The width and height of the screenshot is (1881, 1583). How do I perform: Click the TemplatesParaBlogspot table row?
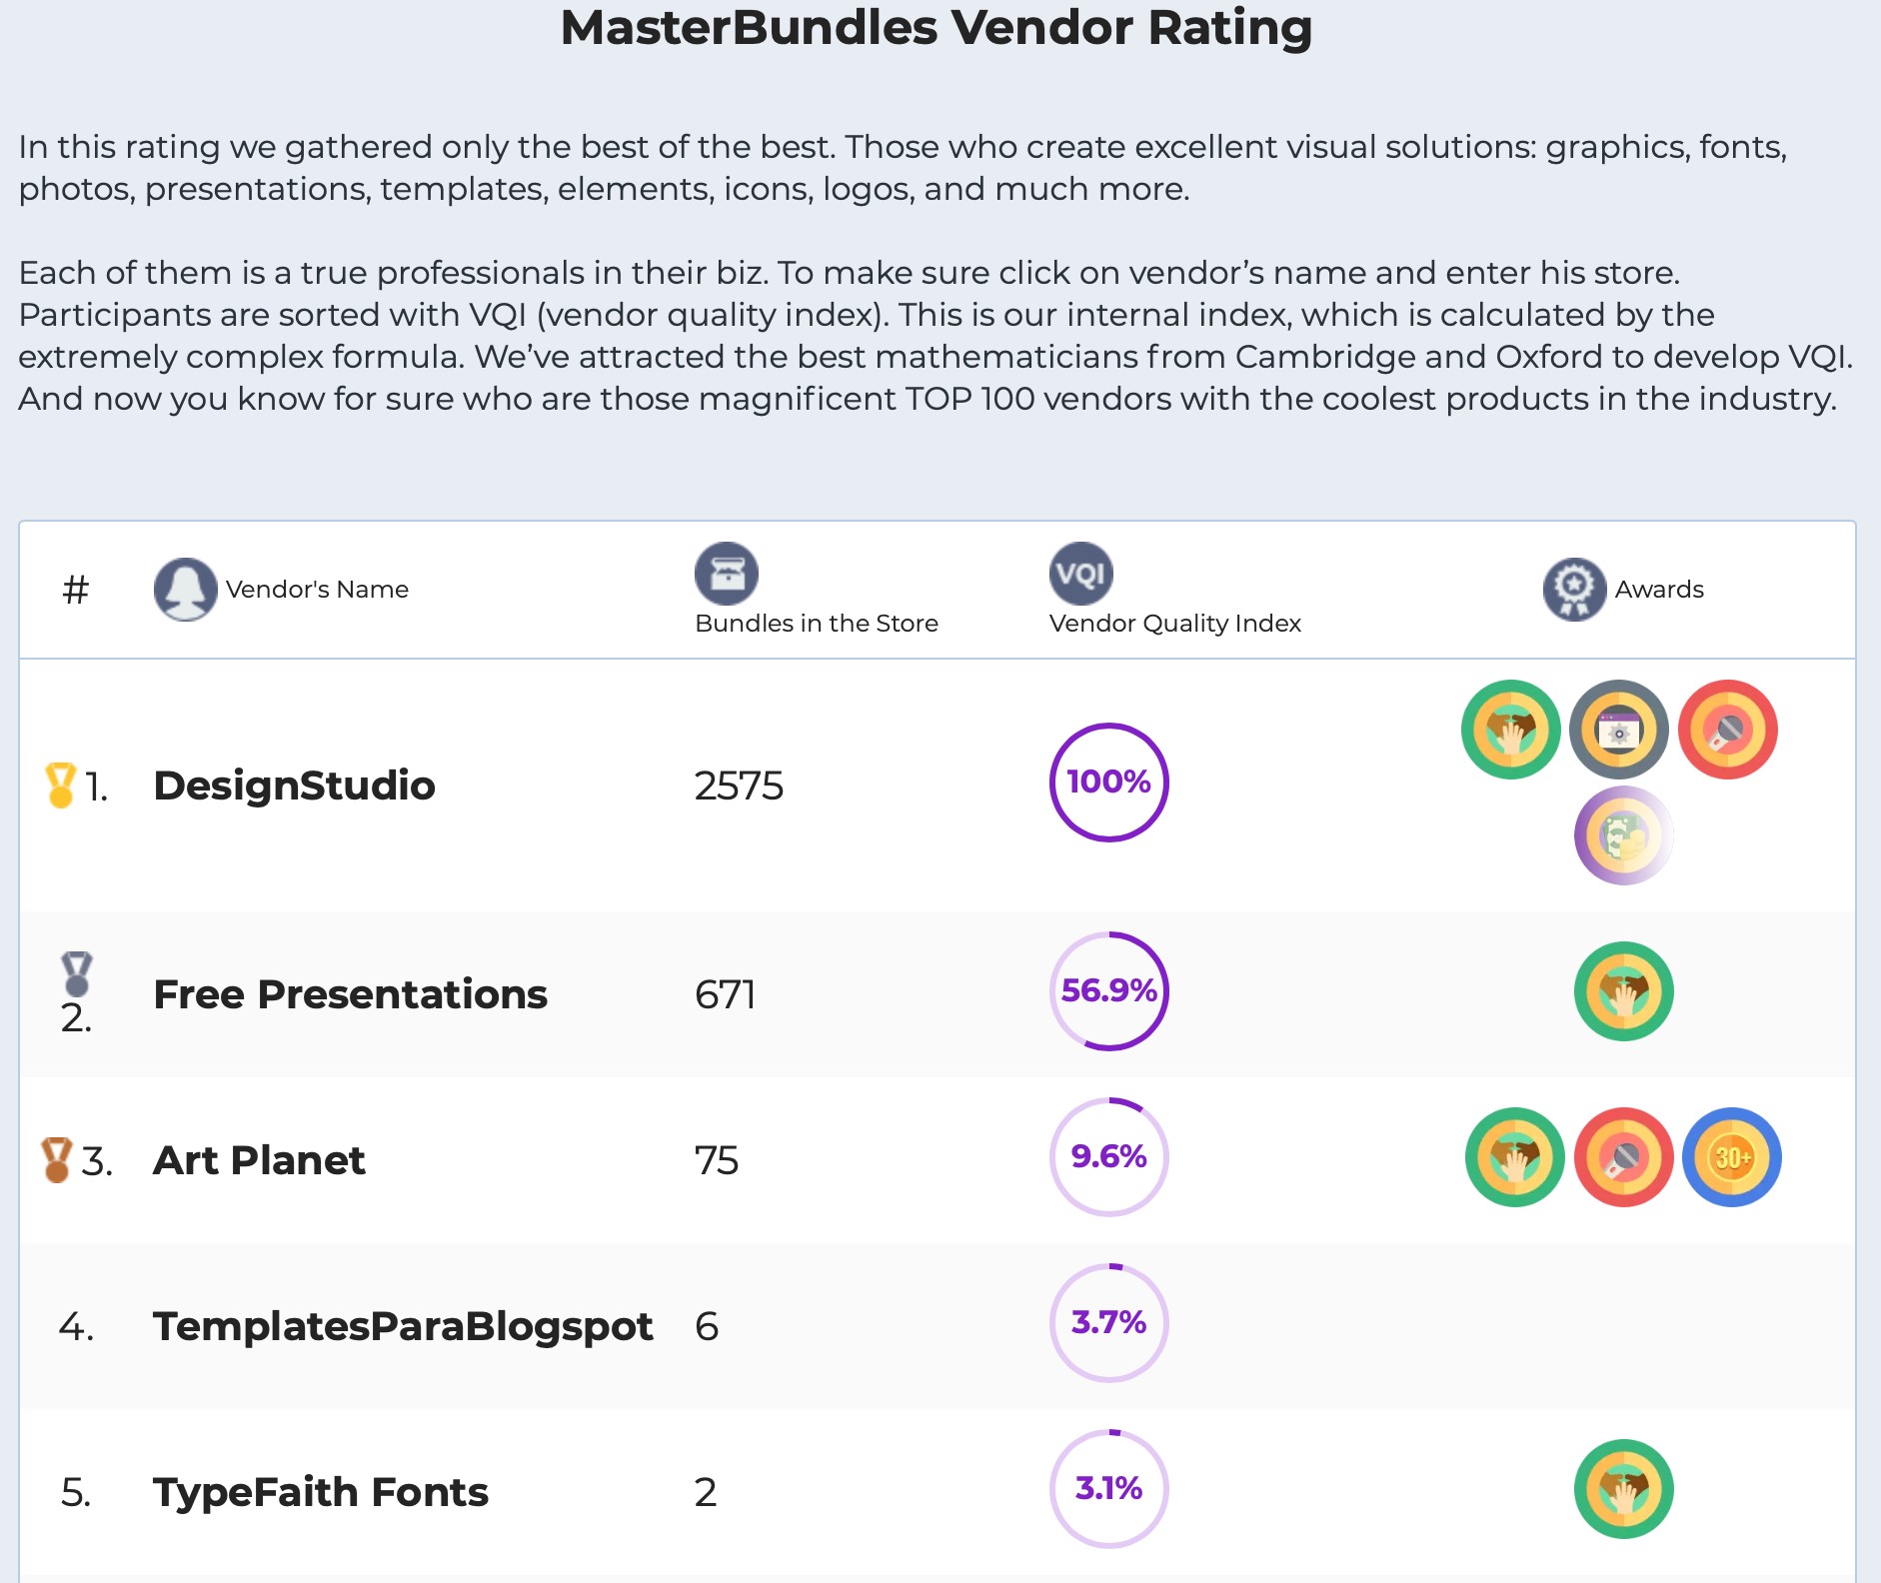pyautogui.click(x=940, y=1325)
